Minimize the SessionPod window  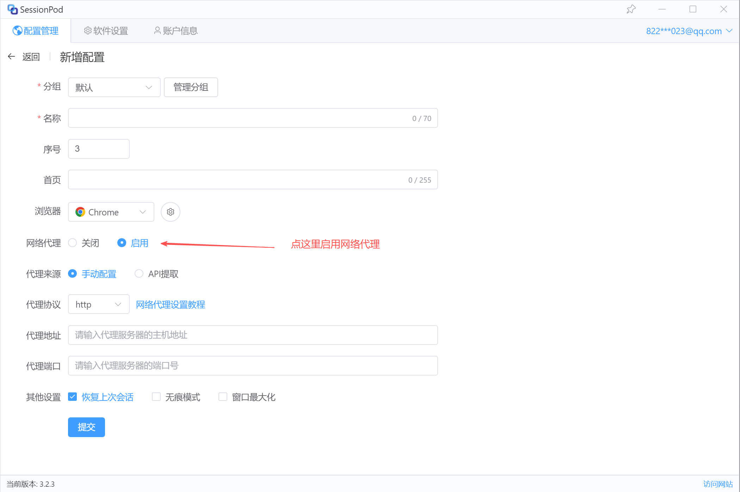[x=662, y=9]
